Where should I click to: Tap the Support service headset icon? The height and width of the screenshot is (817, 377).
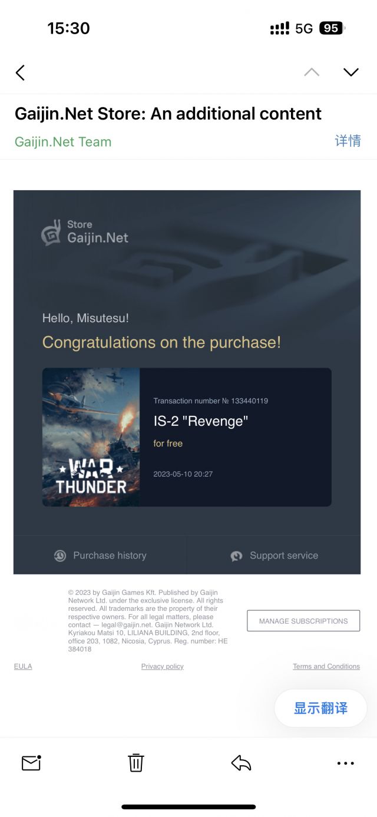click(x=236, y=555)
